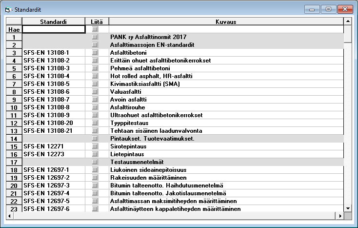The width and height of the screenshot is (358, 228).
Task: Click 'Tehtaan sisäinen laadunvalvonta' cell
Action: pyautogui.click(x=226, y=131)
